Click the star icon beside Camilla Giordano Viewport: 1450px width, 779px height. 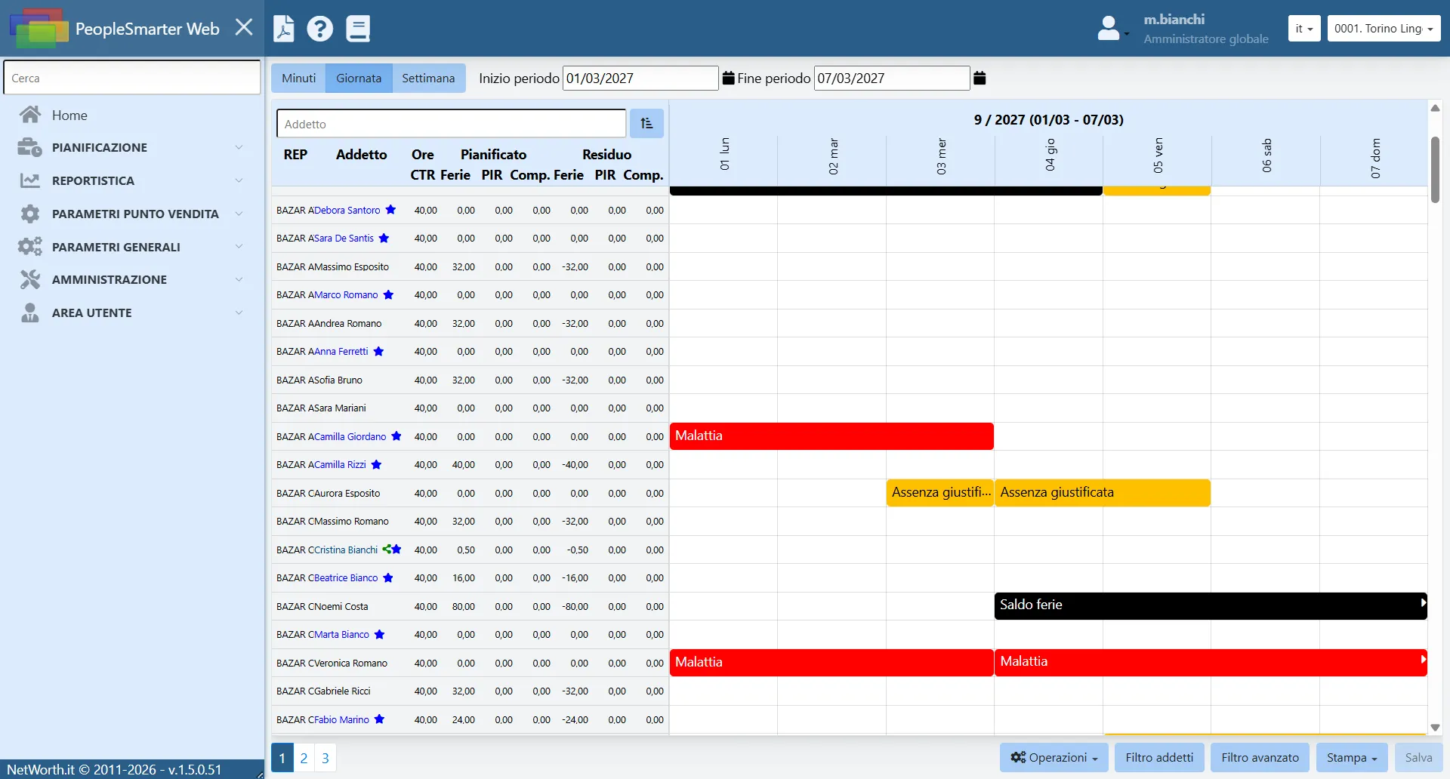396,436
